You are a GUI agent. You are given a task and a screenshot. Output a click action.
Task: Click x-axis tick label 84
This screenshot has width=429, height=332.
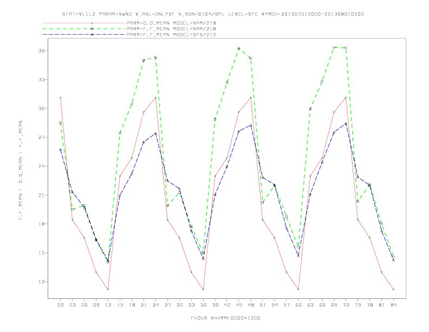pos(394,305)
